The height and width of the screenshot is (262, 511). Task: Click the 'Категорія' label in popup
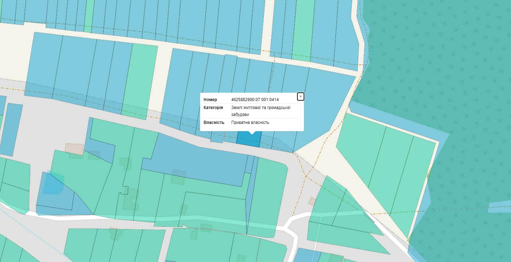click(x=214, y=107)
